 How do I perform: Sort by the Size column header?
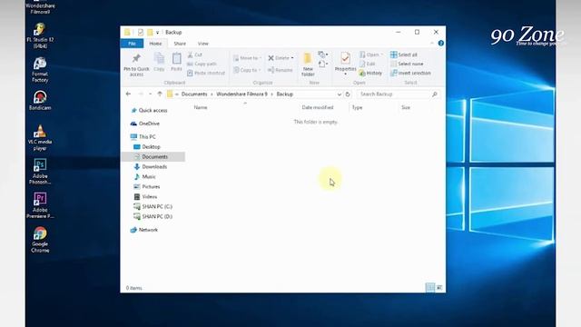[406, 107]
